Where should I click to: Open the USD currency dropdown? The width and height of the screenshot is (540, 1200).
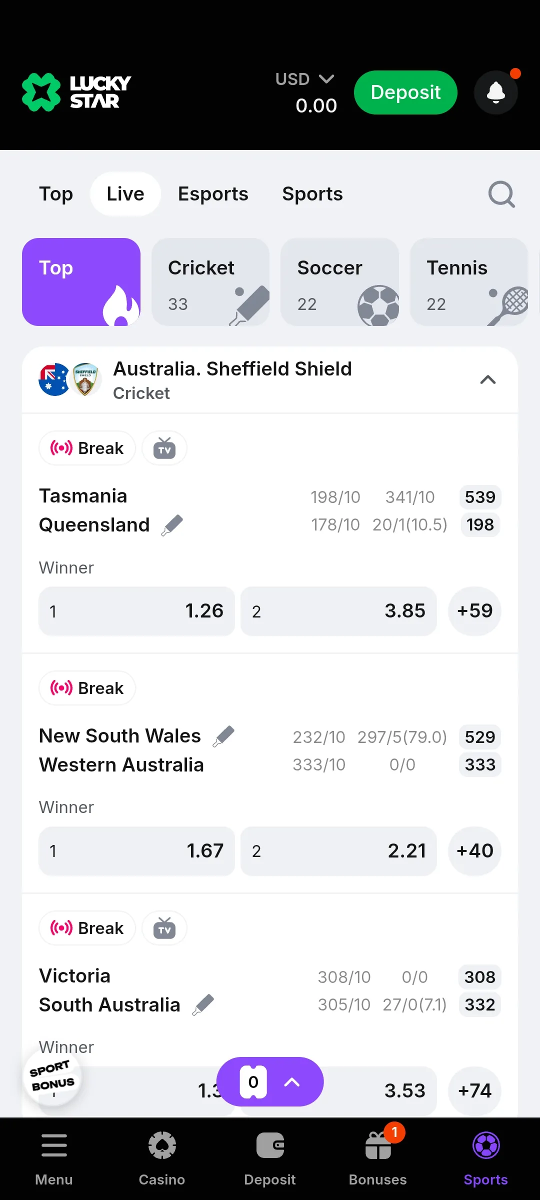(x=305, y=79)
